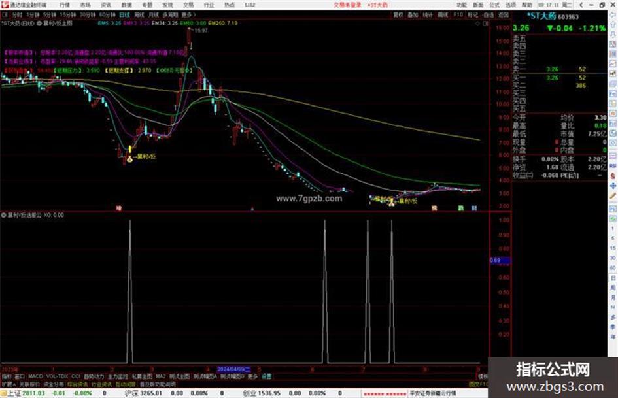Image resolution: width=618 pixels, height=398 pixels.
Task: Select the CCI indicator tab
Action: pyautogui.click(x=76, y=376)
